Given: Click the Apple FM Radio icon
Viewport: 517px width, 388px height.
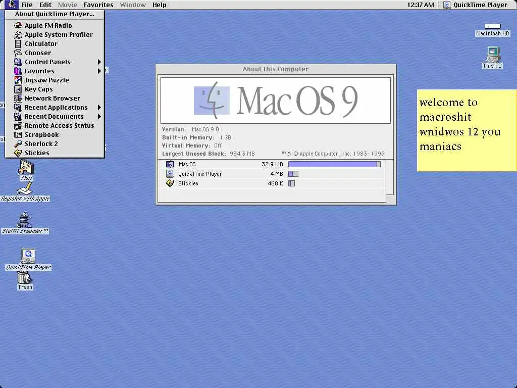Looking at the screenshot, I should click(18, 25).
